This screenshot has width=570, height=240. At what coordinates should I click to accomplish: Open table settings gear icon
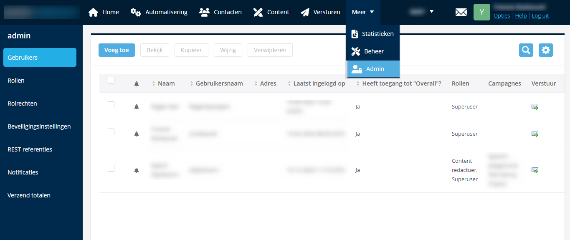coord(545,50)
